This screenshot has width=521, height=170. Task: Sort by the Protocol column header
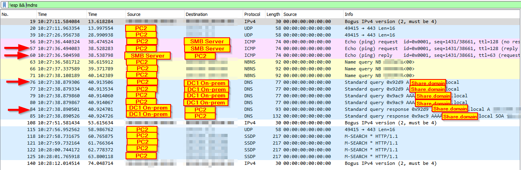click(x=252, y=14)
